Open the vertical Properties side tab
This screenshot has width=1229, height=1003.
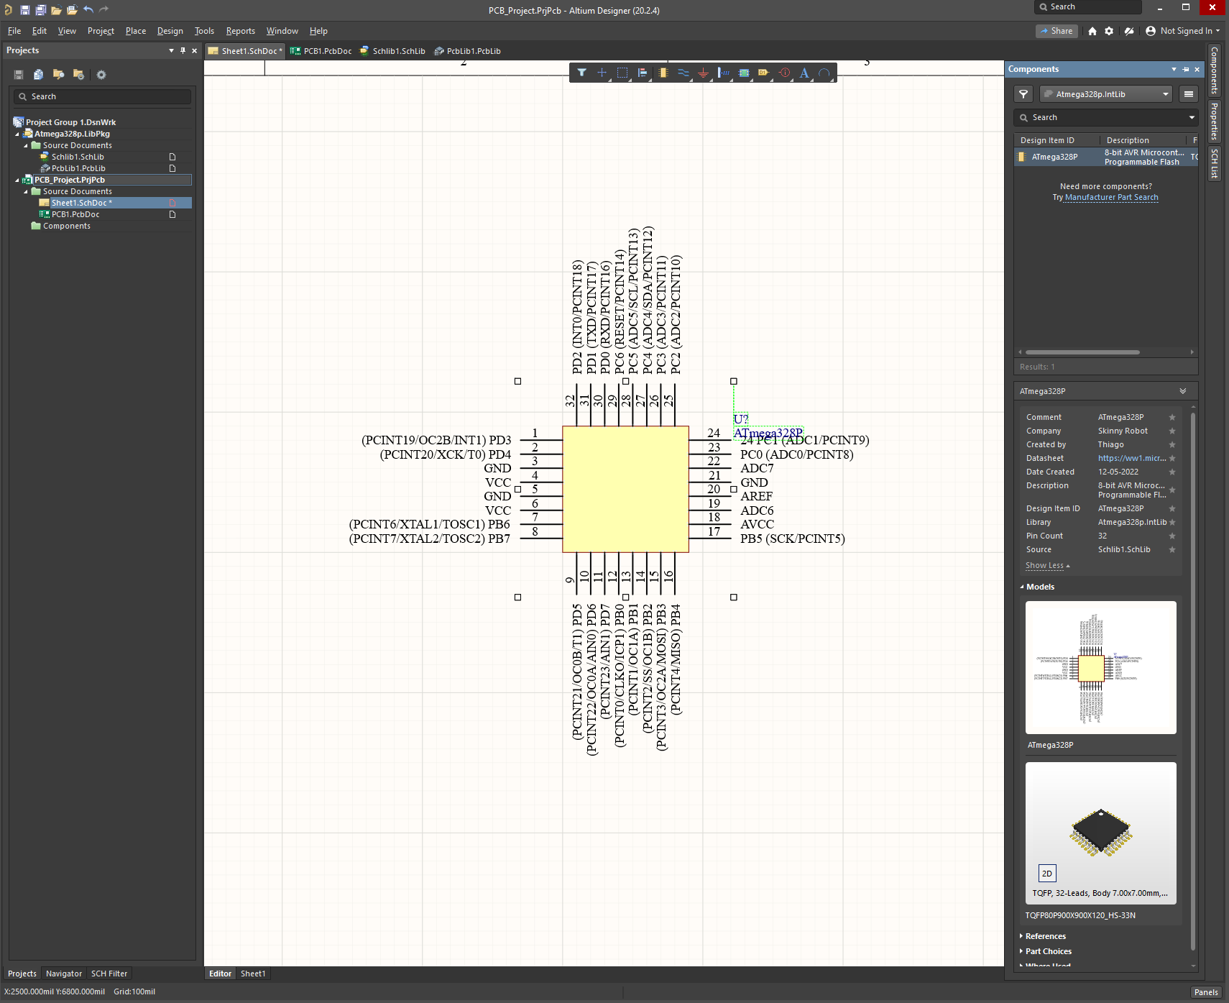coord(1214,121)
